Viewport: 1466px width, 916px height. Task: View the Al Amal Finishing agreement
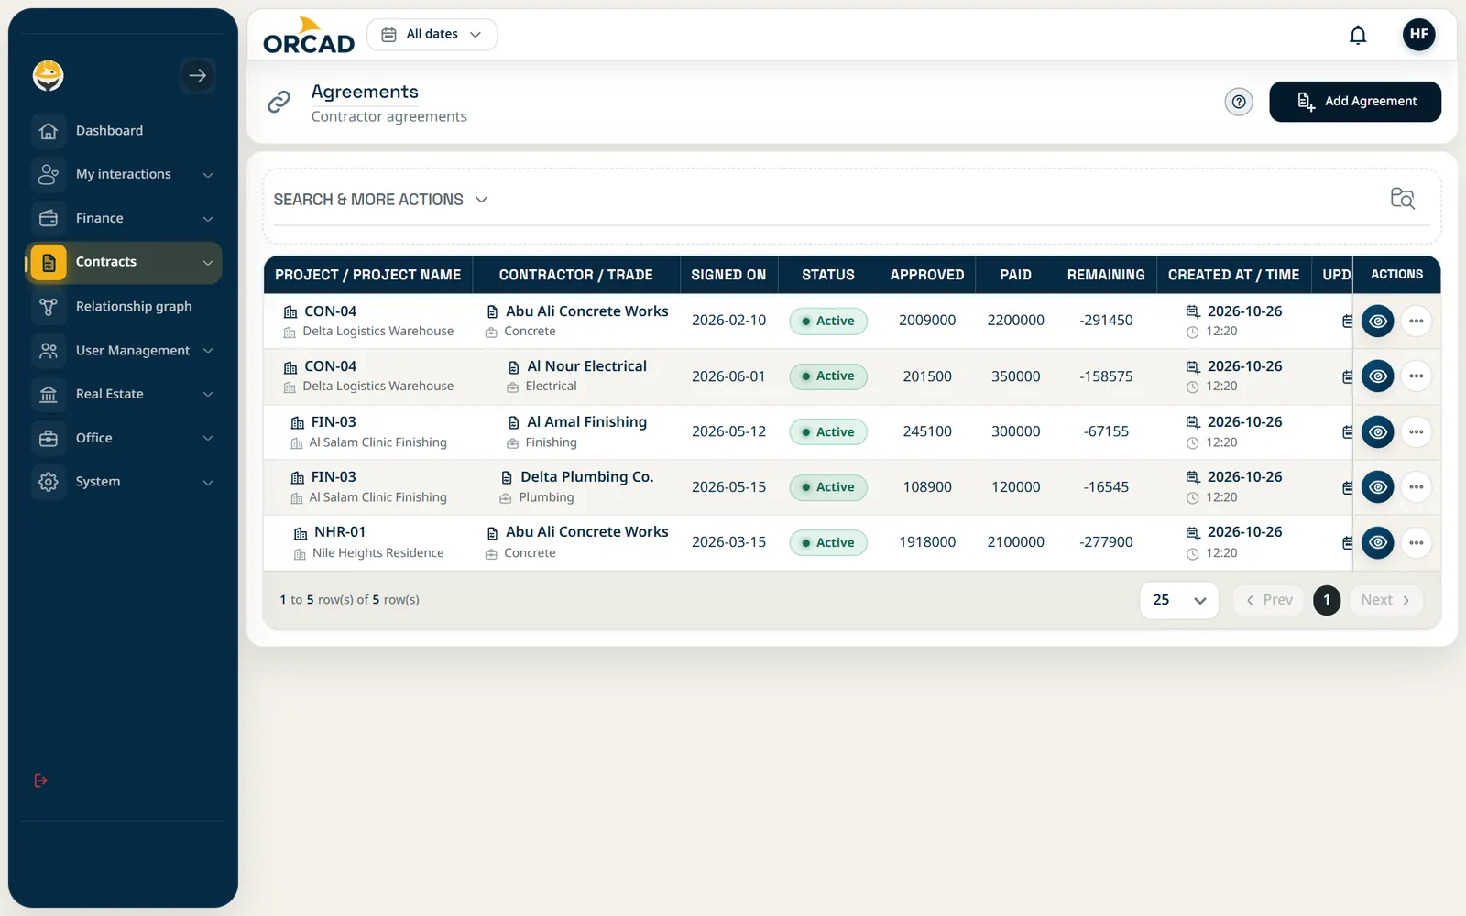[1377, 432]
